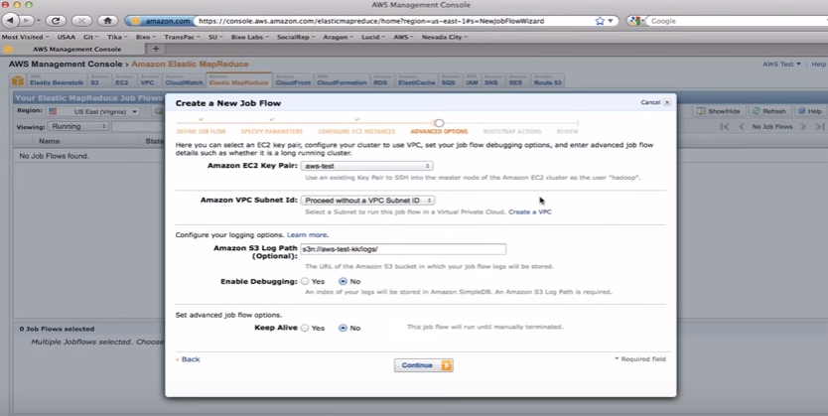Jump to first page of job flows
Viewport: 828px width, 416px height.
pos(725,127)
